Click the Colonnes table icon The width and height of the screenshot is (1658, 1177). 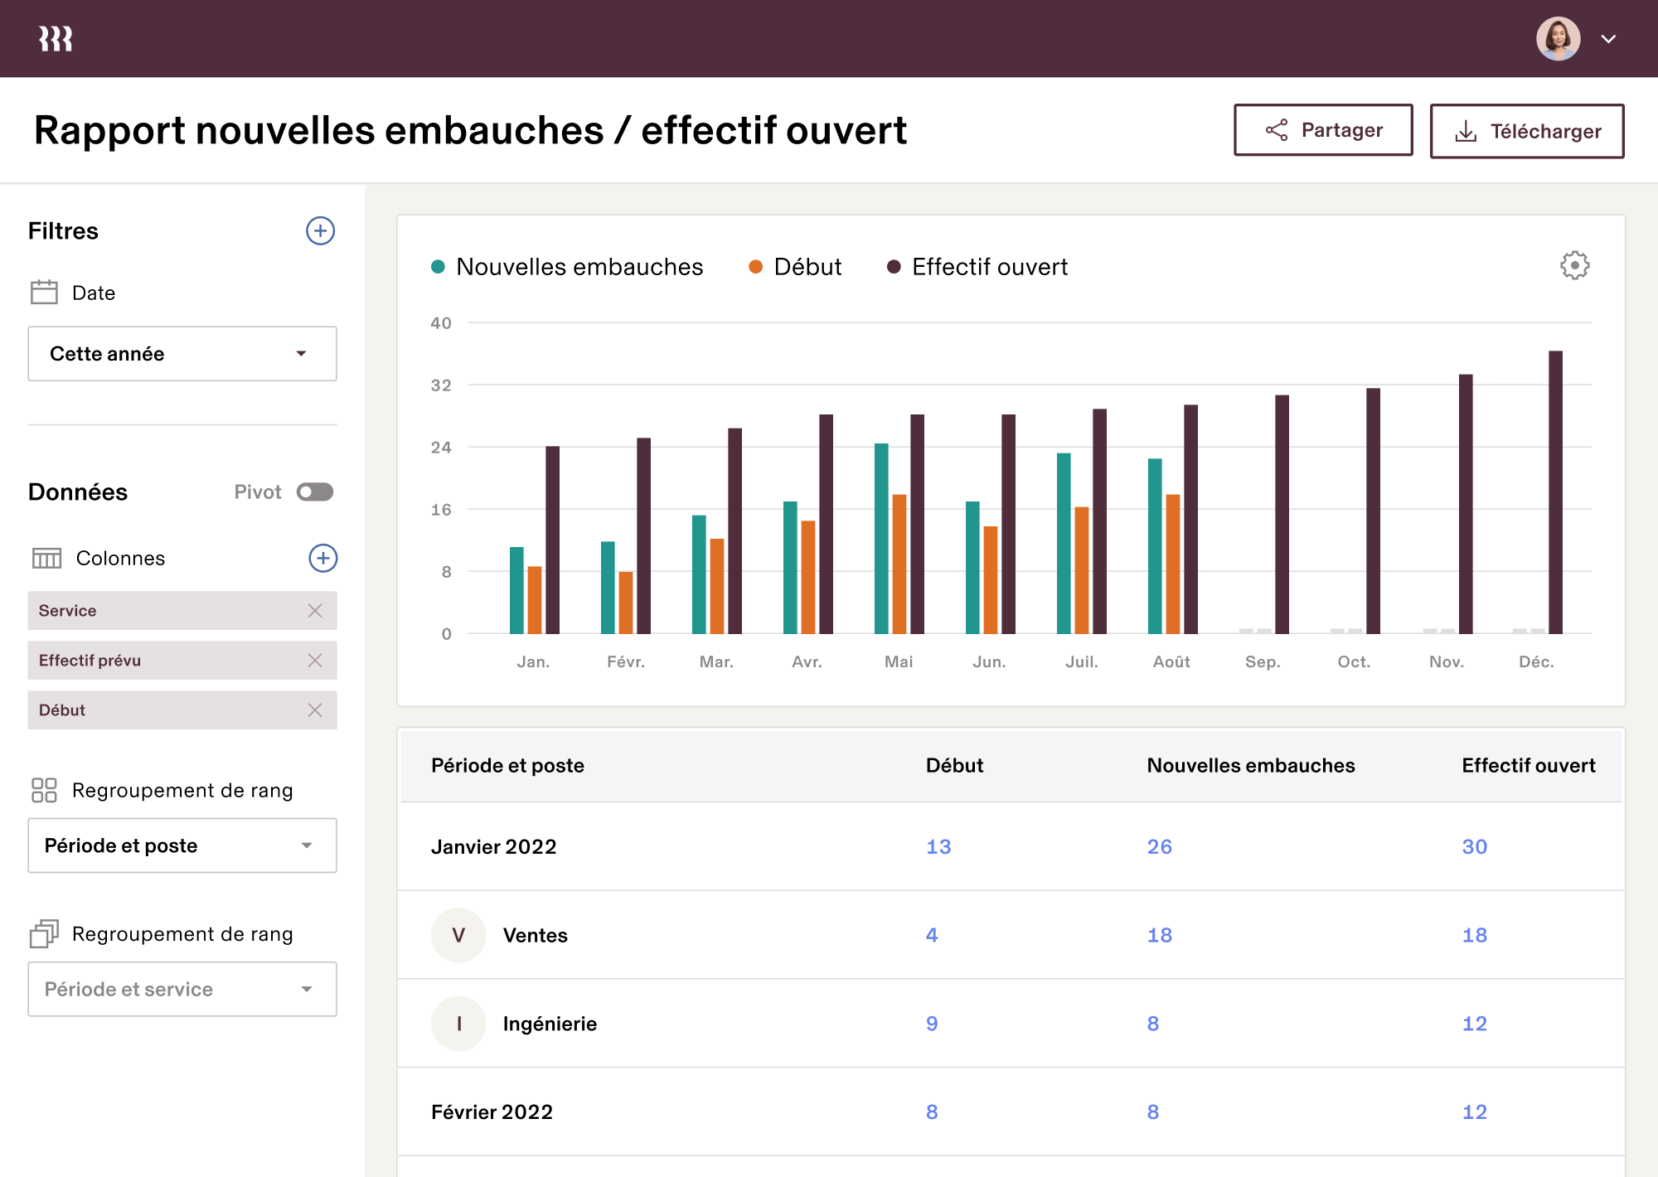pyautogui.click(x=46, y=558)
